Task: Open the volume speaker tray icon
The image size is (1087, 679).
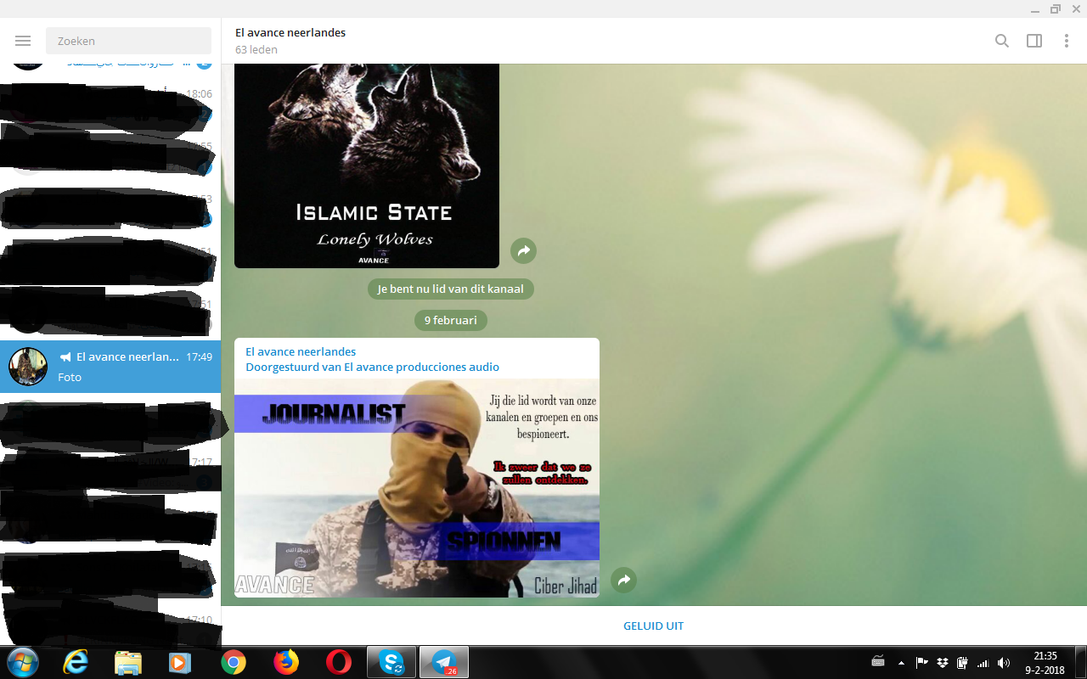Action: coord(1004,663)
